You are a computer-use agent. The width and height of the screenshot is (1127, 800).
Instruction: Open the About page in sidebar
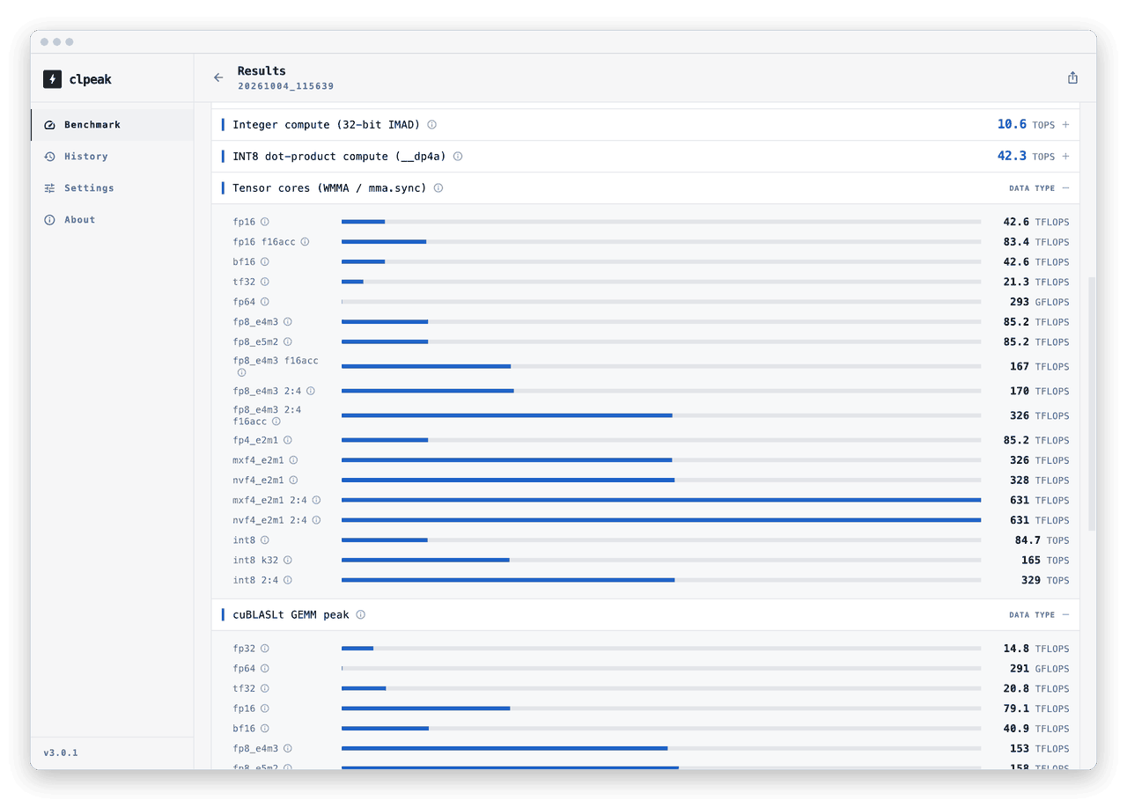[x=112, y=220]
